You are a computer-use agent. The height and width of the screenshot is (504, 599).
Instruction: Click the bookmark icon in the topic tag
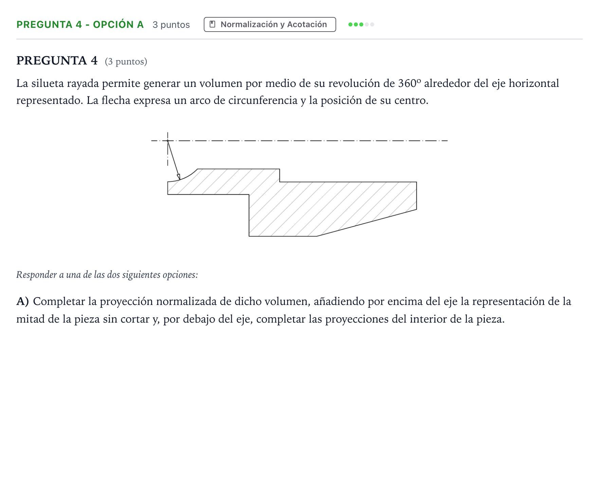213,24
